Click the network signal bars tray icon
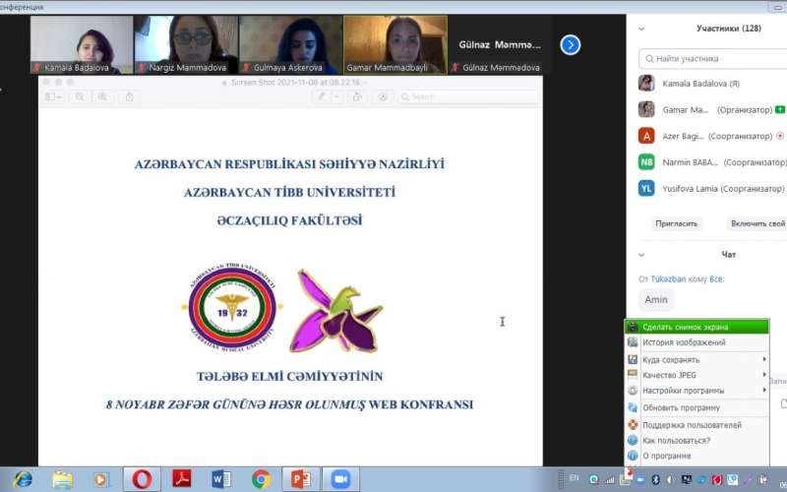The height and width of the screenshot is (492, 787). 610,480
